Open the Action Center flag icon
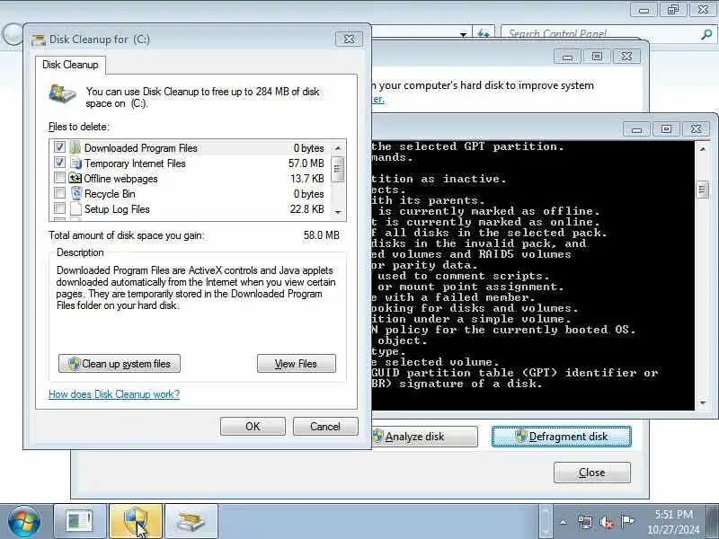Screen dimensions: 719x539 pos(627,521)
